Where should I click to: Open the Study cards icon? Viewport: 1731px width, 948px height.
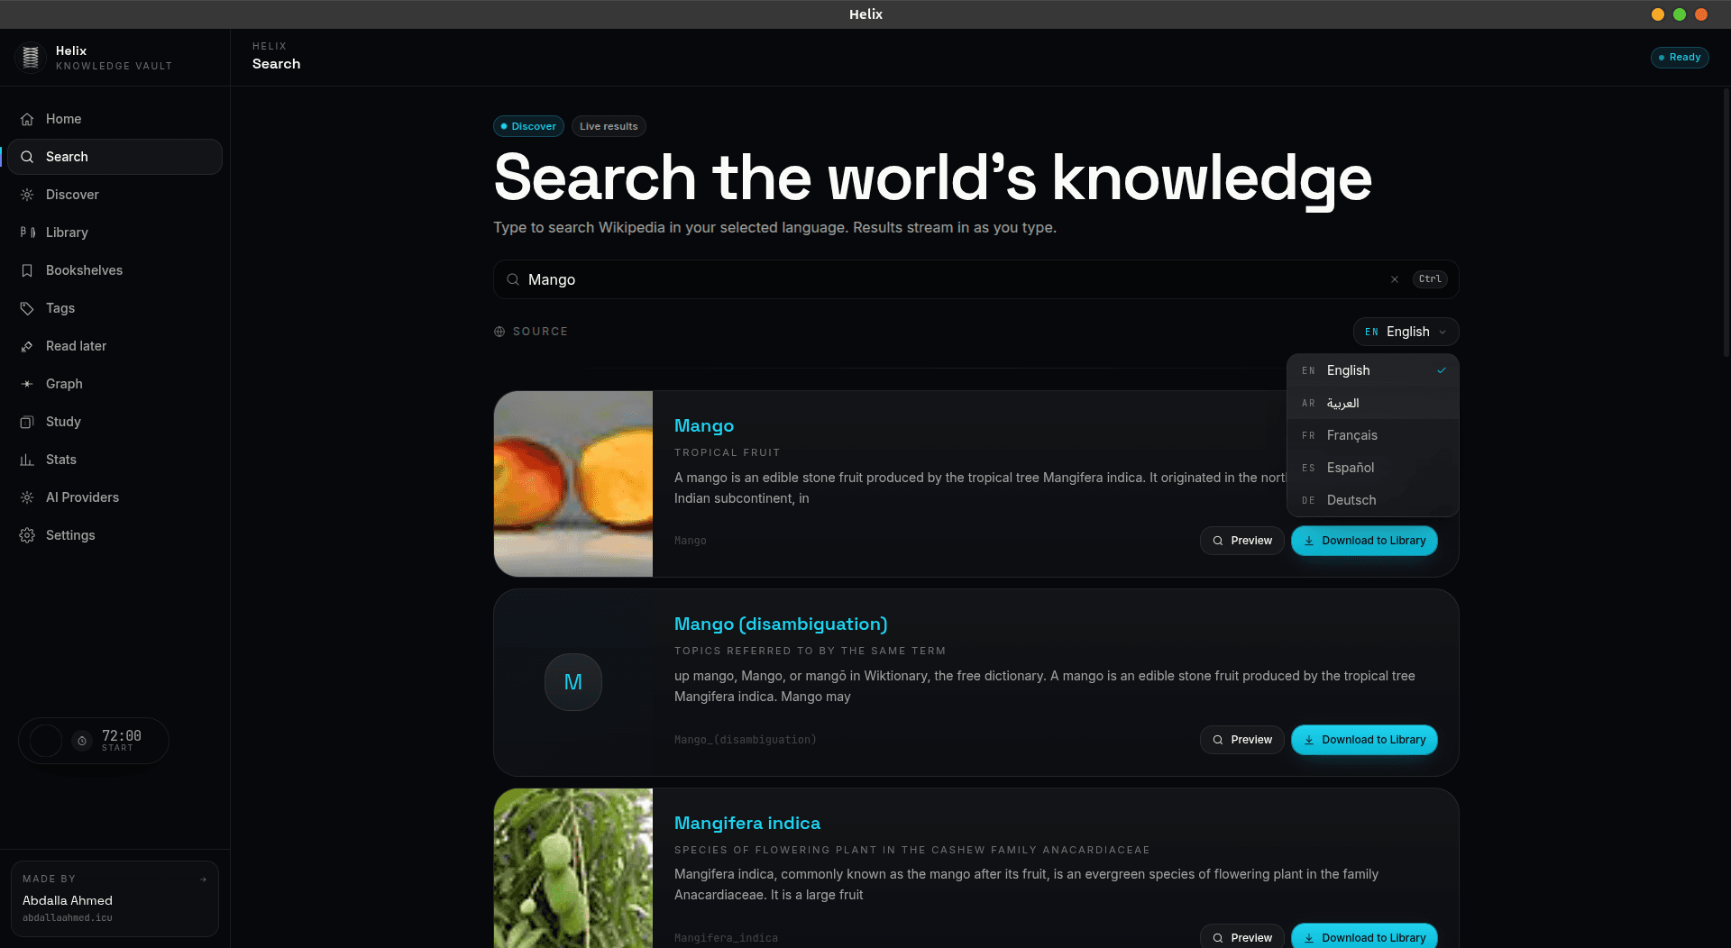pyautogui.click(x=27, y=422)
